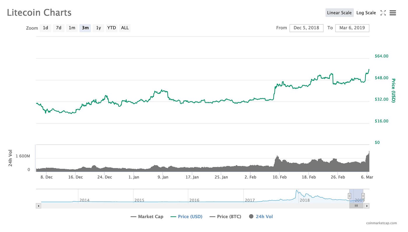Click the 1. Jan date axis label
Screen dimensions: 408x232
tap(134, 177)
